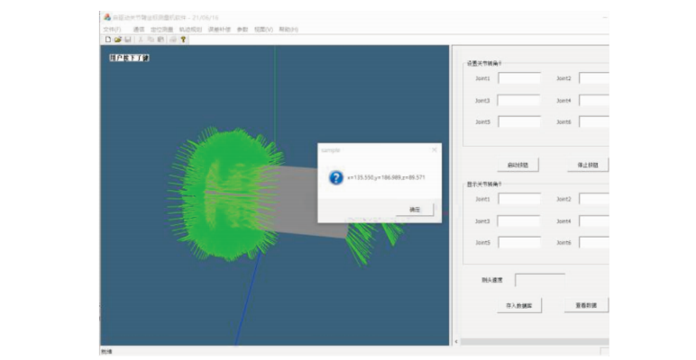Click the Joint2 field under 显示关节转角
The height and width of the screenshot is (360, 696).
[x=594, y=199]
